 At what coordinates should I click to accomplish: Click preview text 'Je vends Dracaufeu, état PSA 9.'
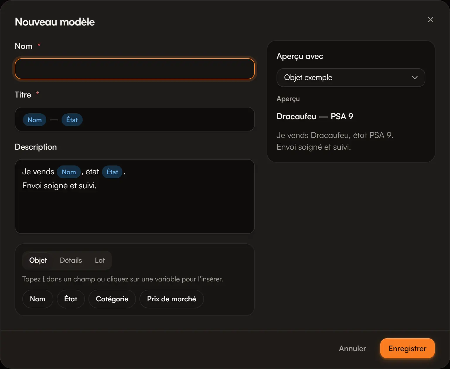(x=335, y=135)
